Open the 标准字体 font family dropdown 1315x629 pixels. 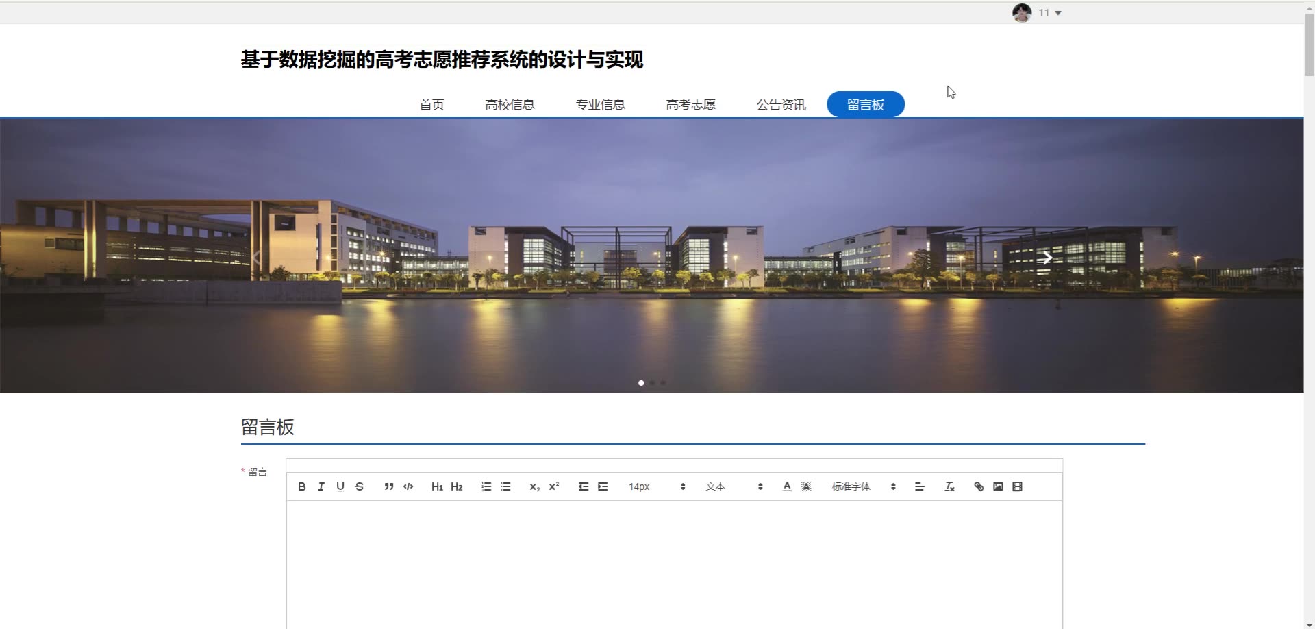pos(864,486)
